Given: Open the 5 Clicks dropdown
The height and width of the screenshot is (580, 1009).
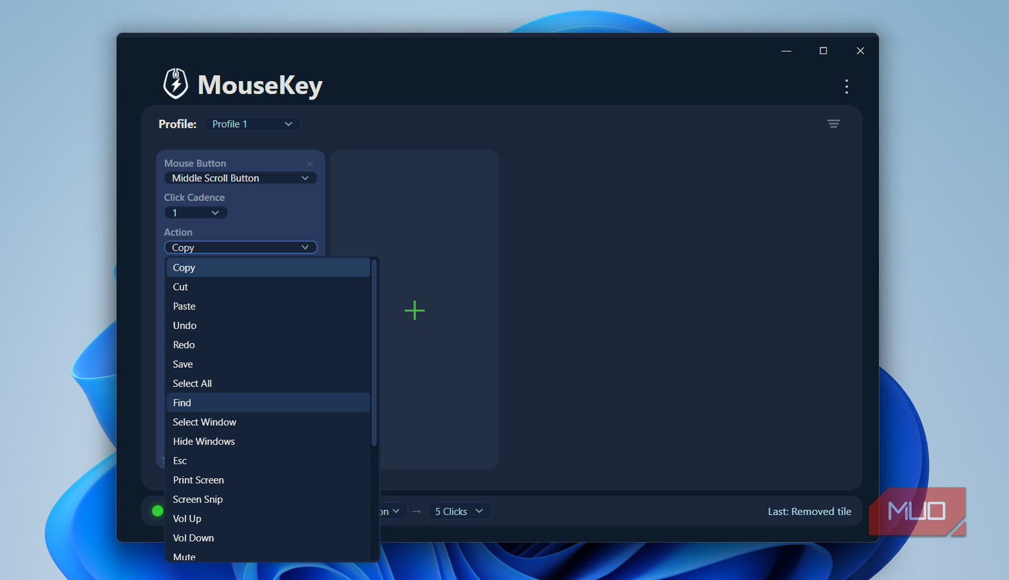Looking at the screenshot, I should [x=459, y=511].
